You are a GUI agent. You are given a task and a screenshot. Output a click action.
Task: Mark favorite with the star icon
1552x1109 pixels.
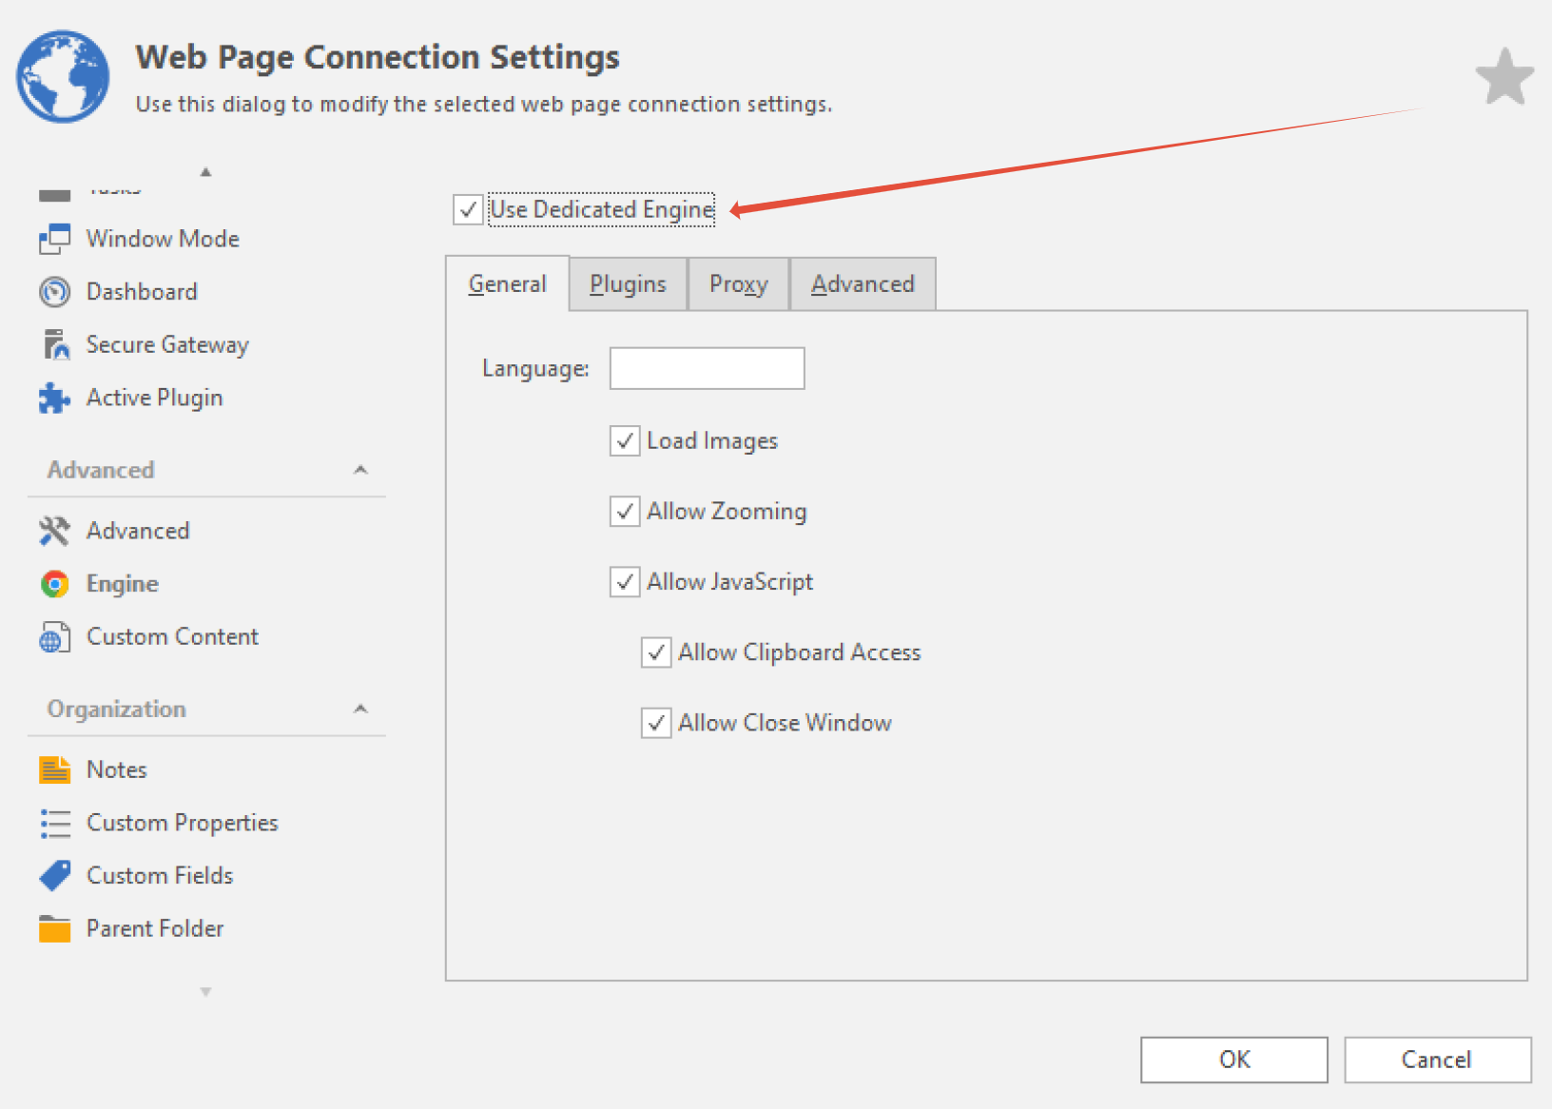1504,77
